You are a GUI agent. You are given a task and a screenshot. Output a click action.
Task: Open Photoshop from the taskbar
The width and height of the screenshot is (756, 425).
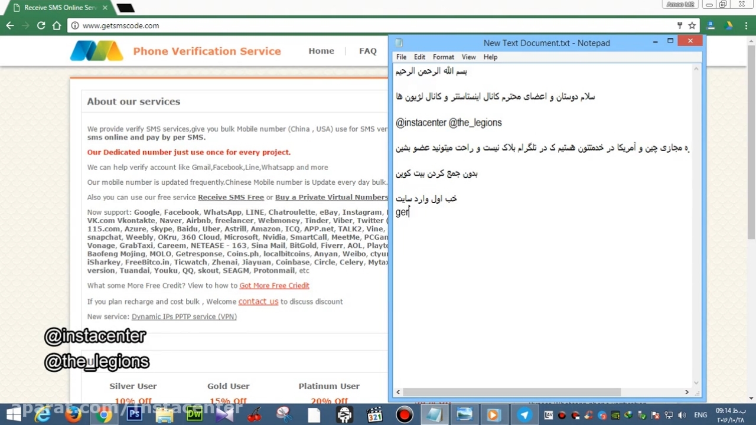point(134,415)
